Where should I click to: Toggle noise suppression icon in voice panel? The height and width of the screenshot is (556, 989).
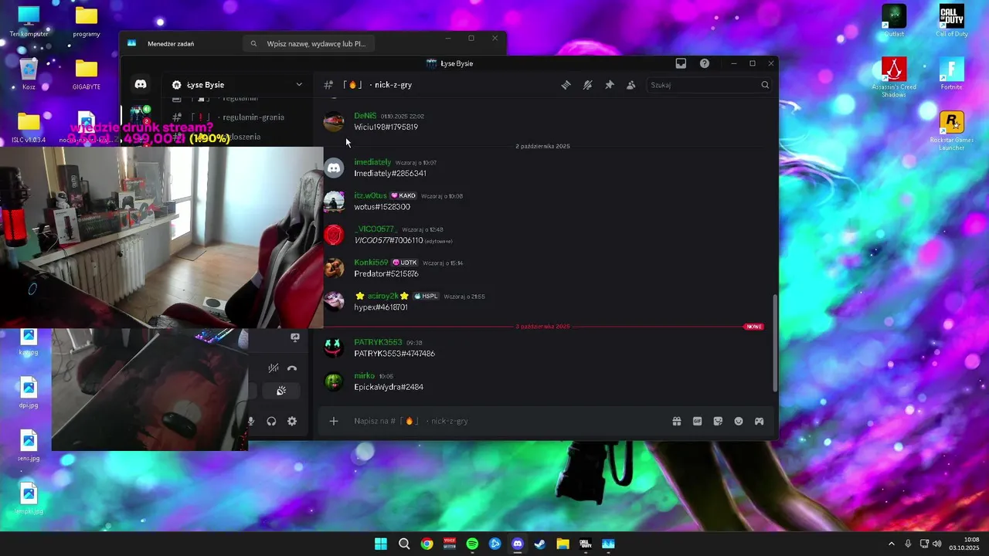273,368
